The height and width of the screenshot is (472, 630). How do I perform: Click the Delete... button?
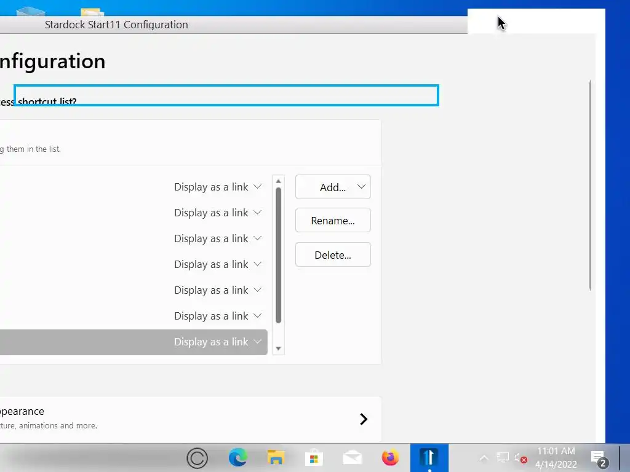coord(333,255)
